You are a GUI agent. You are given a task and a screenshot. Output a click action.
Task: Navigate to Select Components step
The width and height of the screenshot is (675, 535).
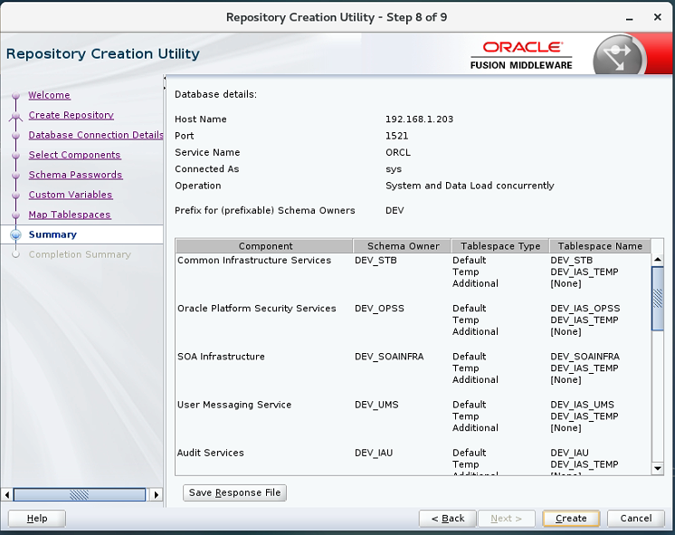click(x=74, y=155)
